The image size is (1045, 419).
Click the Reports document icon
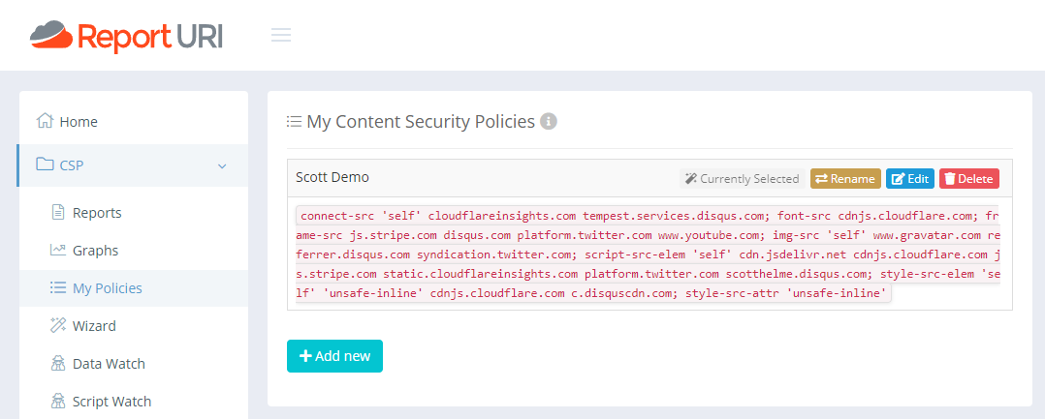click(57, 213)
